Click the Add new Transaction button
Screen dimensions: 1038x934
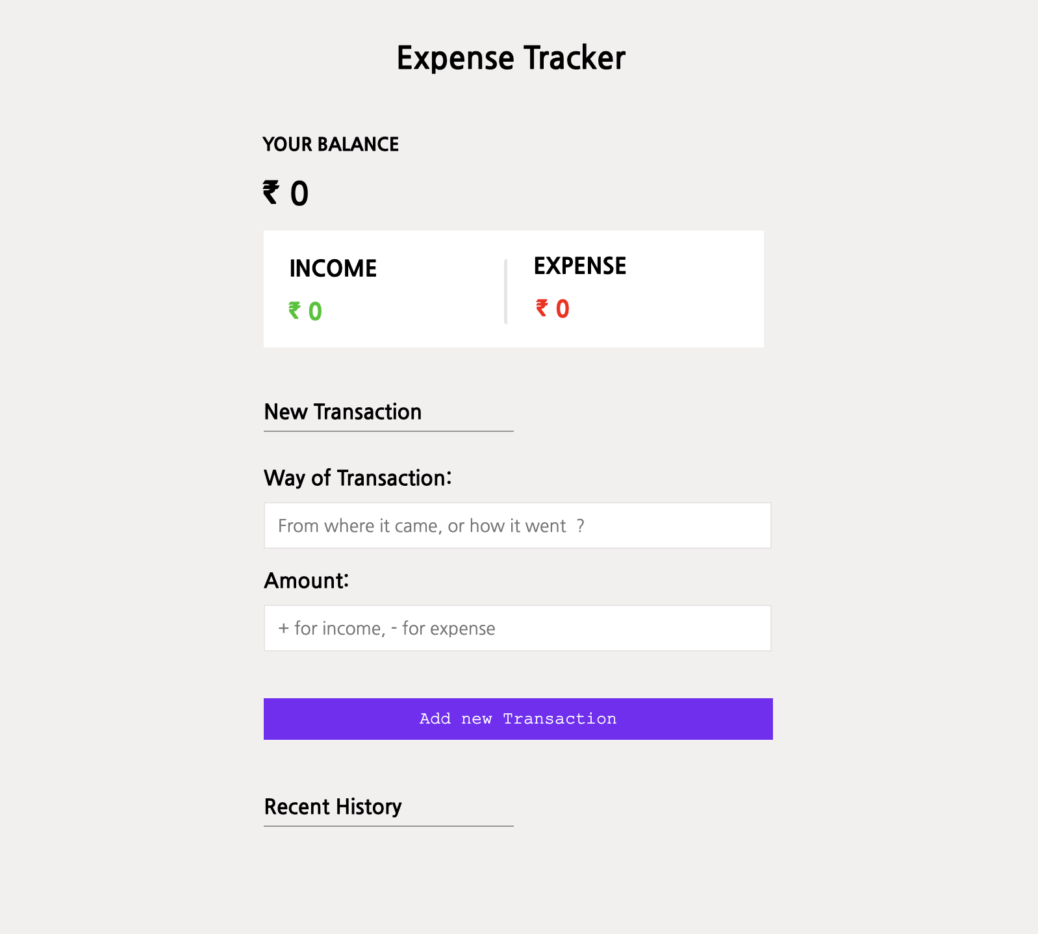tap(518, 718)
